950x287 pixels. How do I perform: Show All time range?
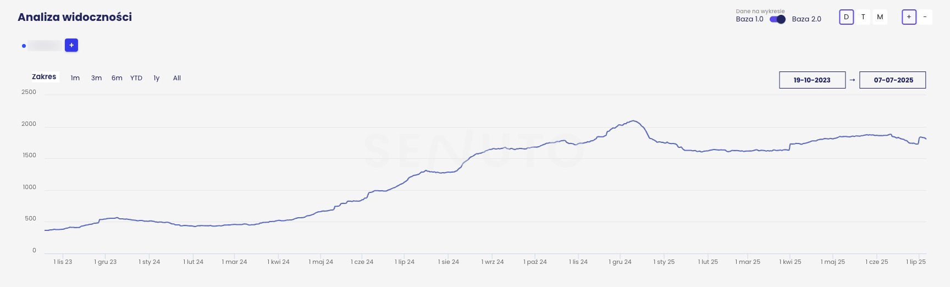click(x=177, y=78)
